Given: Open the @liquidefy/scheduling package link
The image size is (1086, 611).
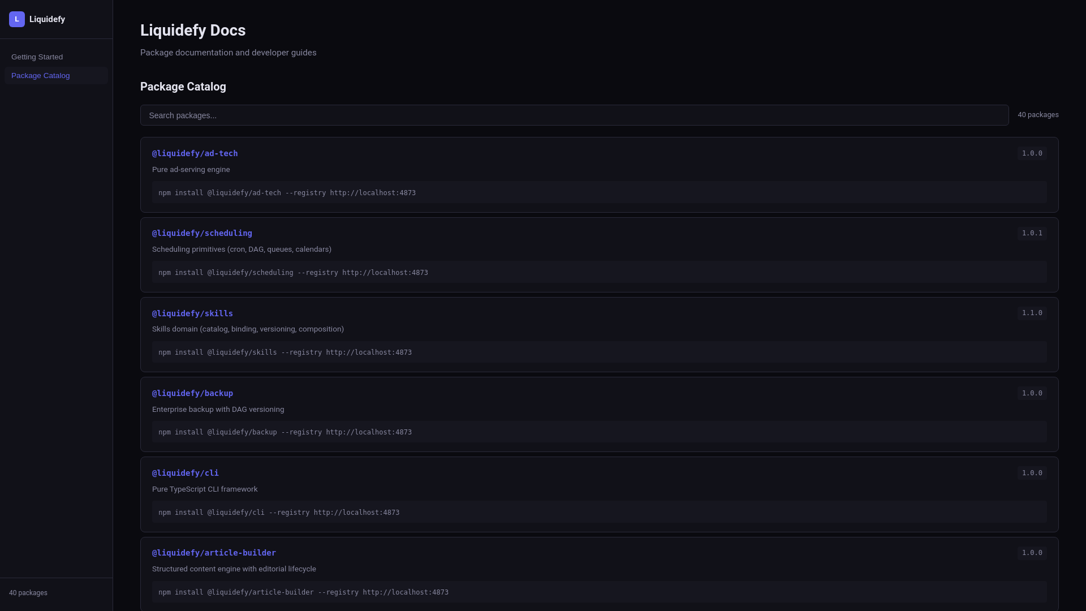Looking at the screenshot, I should click(202, 233).
